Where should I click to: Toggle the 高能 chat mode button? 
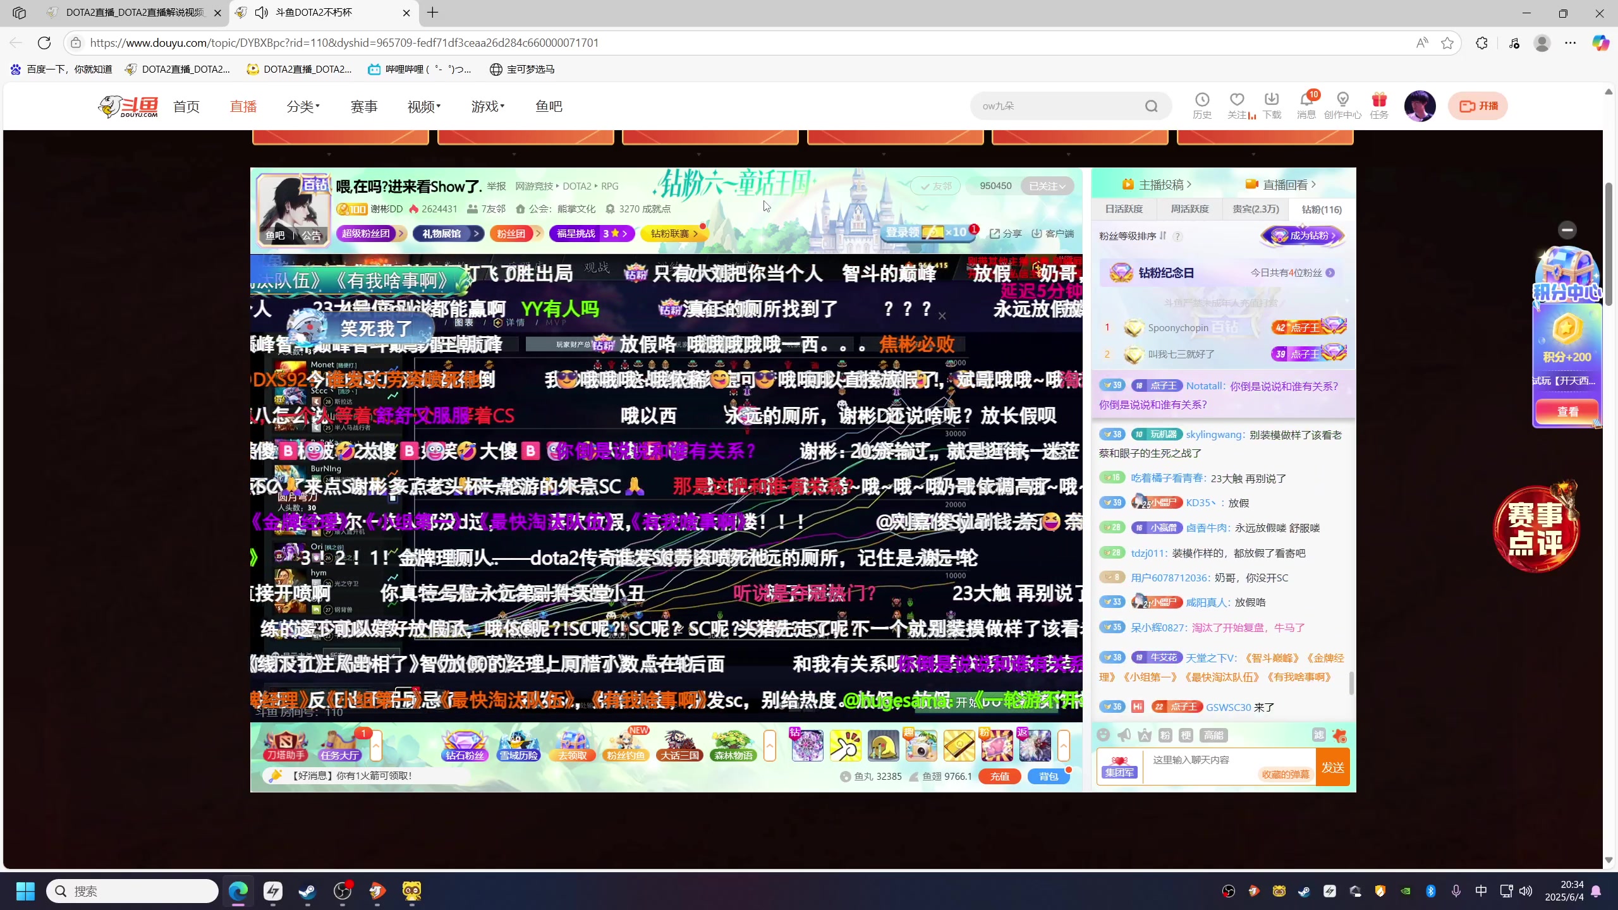pos(1213,735)
